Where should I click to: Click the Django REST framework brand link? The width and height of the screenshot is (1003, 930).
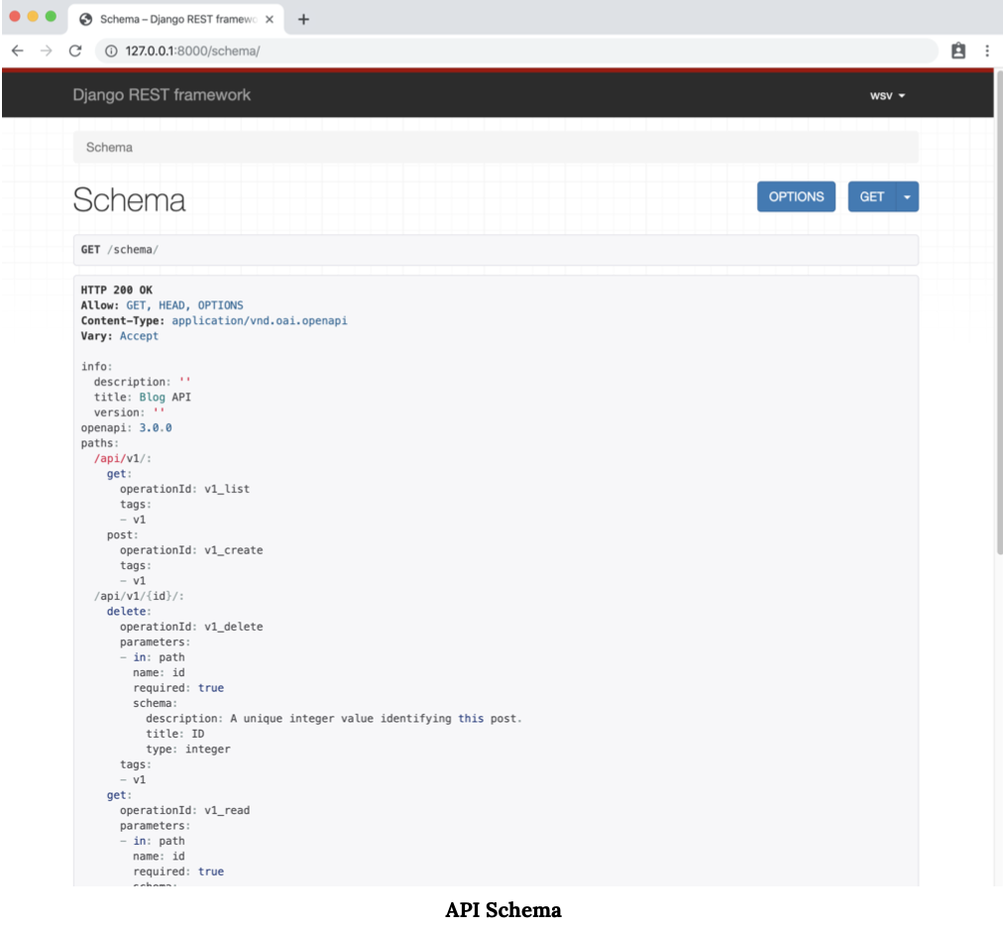tap(162, 95)
